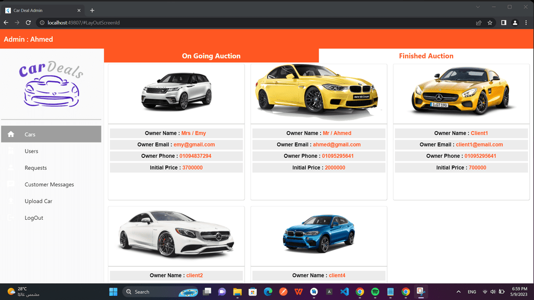The height and width of the screenshot is (300, 534).
Task: Open the browser profile icon
Action: [515, 22]
